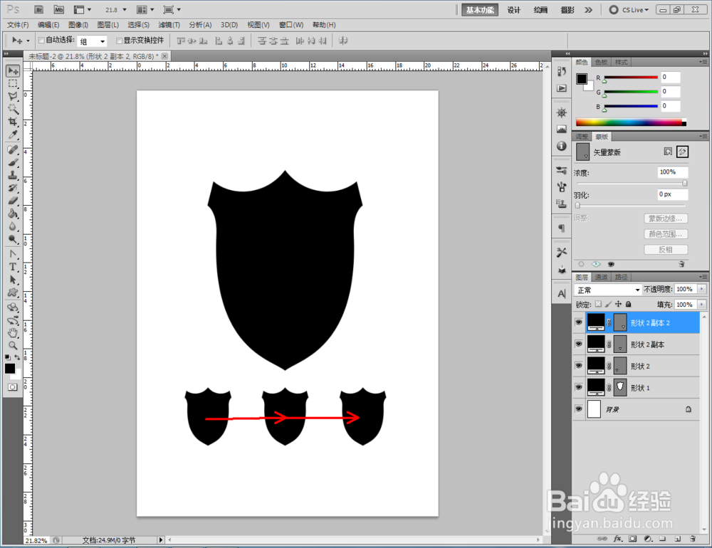Hide the 形状 2 副本 2 layer

578,322
